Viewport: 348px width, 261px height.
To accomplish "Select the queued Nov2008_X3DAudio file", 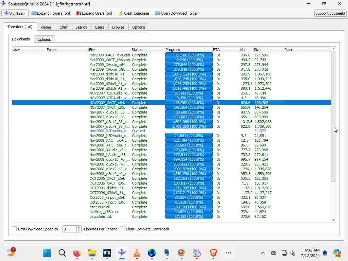I will pos(171,131).
